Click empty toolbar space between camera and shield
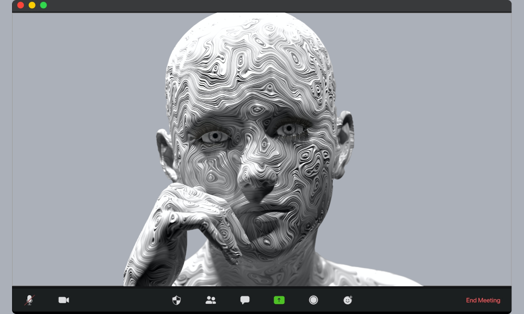 [121, 300]
